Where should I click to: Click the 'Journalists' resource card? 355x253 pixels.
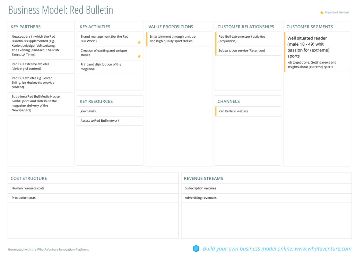110,111
